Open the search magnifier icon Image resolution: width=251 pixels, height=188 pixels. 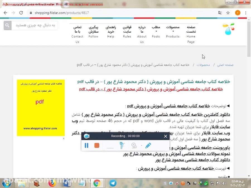point(7,25)
